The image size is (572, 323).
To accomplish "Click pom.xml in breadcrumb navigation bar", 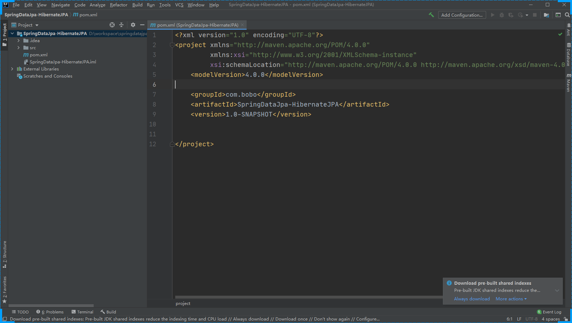I will point(85,15).
